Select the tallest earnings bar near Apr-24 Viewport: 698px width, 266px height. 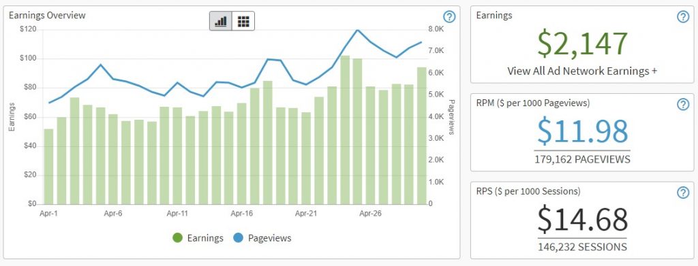(345, 130)
